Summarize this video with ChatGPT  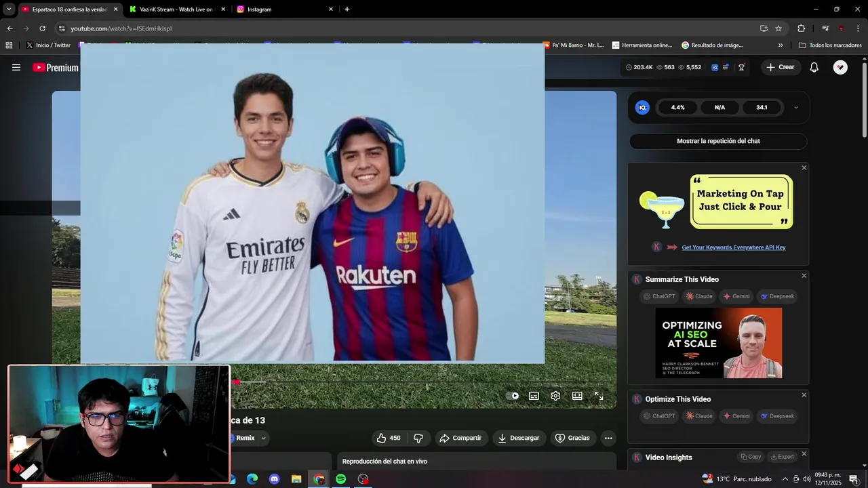point(659,296)
